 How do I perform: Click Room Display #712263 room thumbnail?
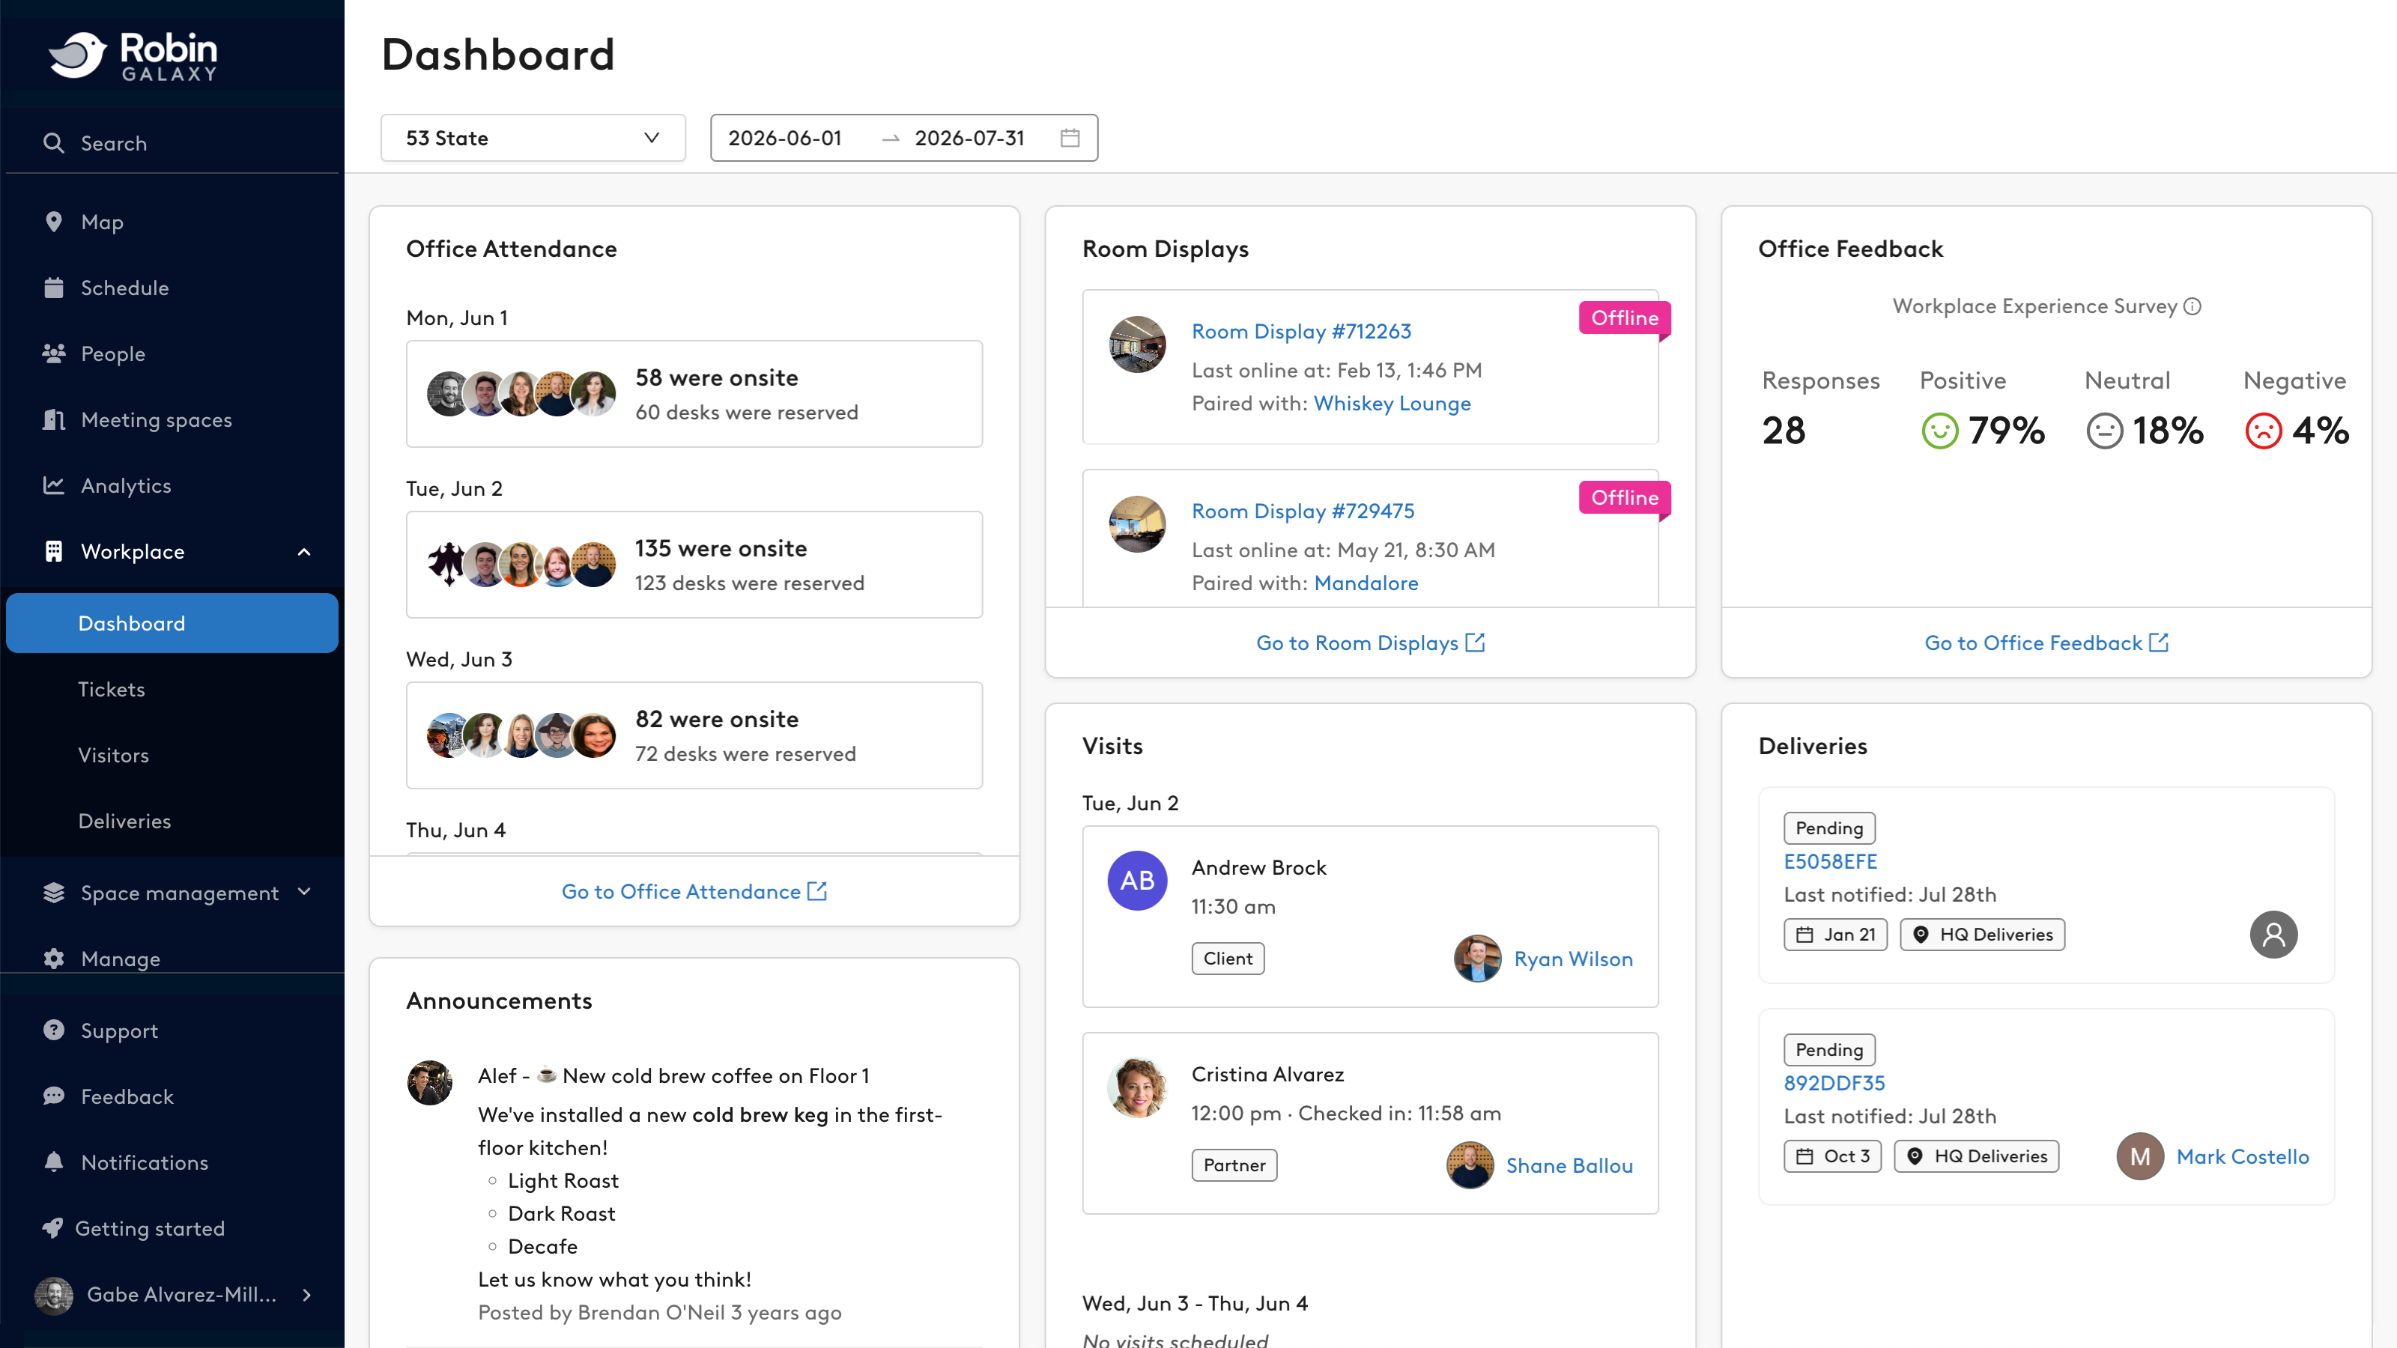tap(1137, 344)
